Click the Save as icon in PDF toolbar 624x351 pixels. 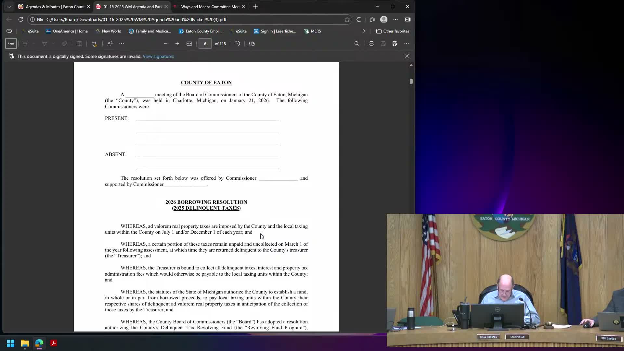pos(395,44)
